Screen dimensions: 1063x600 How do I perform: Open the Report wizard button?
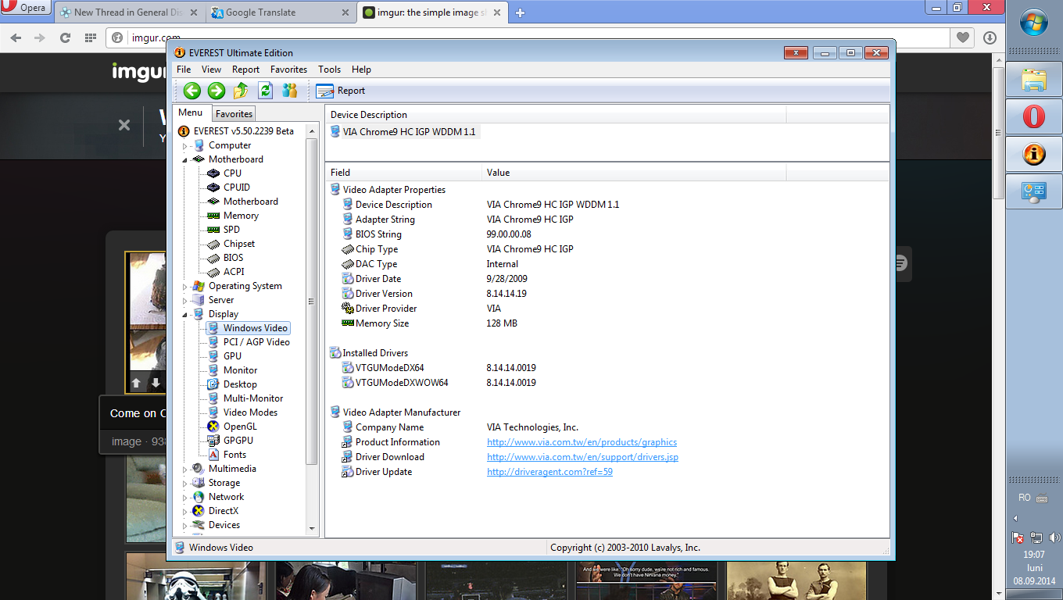(x=340, y=91)
